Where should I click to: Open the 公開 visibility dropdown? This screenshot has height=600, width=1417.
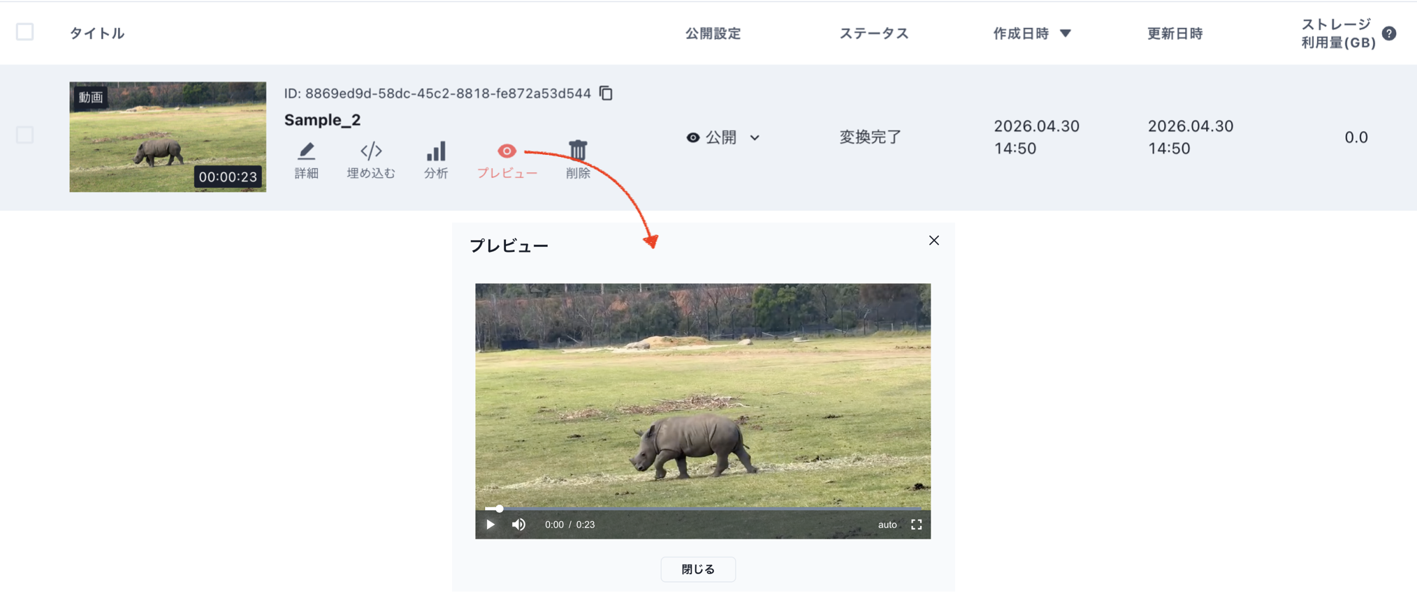(723, 137)
